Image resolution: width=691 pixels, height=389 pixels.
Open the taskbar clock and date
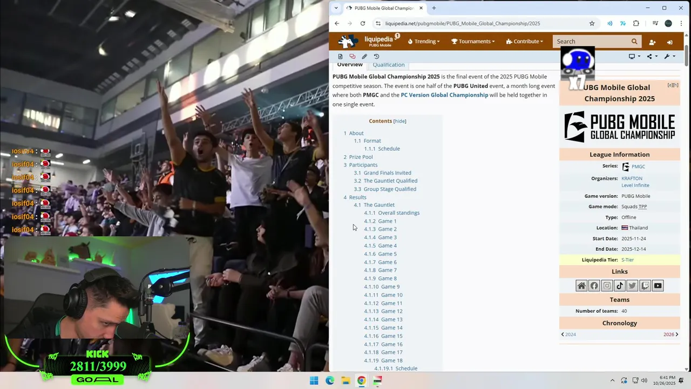(x=664, y=381)
